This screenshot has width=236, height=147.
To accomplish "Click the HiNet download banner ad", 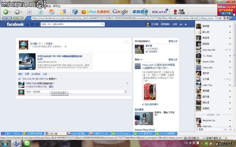I will point(226,10).
